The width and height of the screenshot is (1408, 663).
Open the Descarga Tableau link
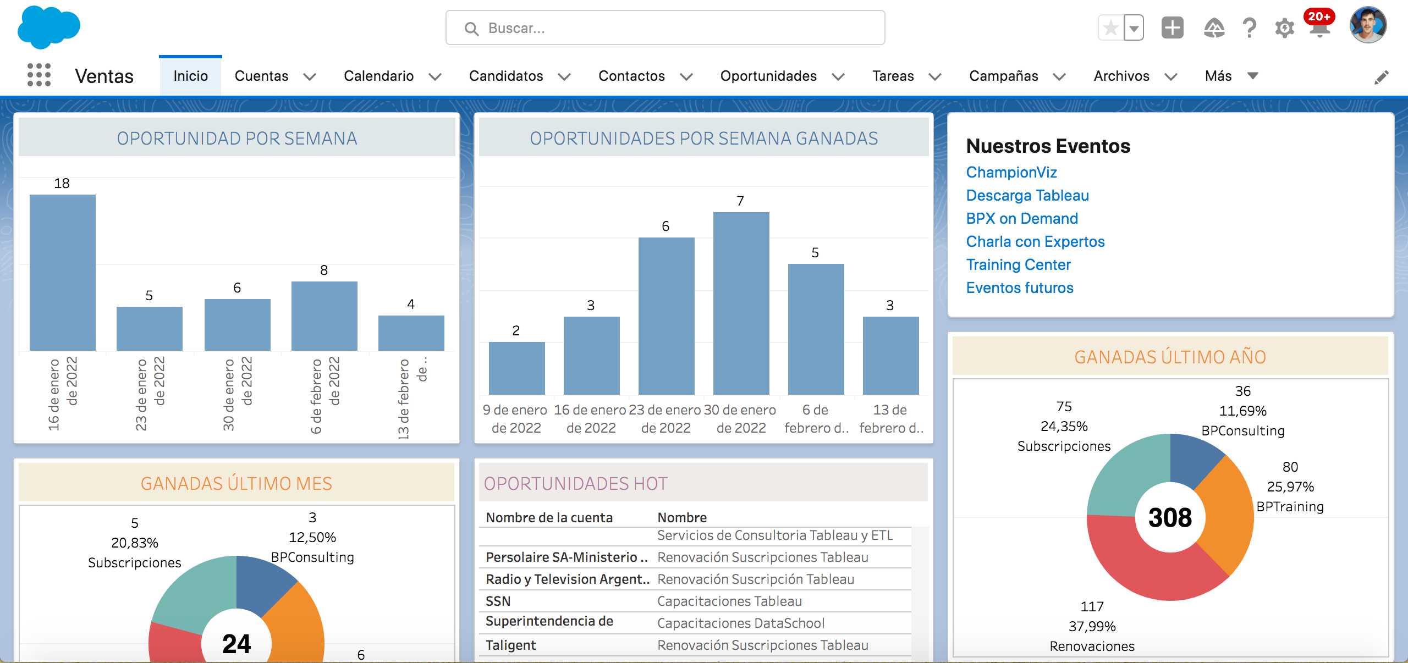point(1027,195)
